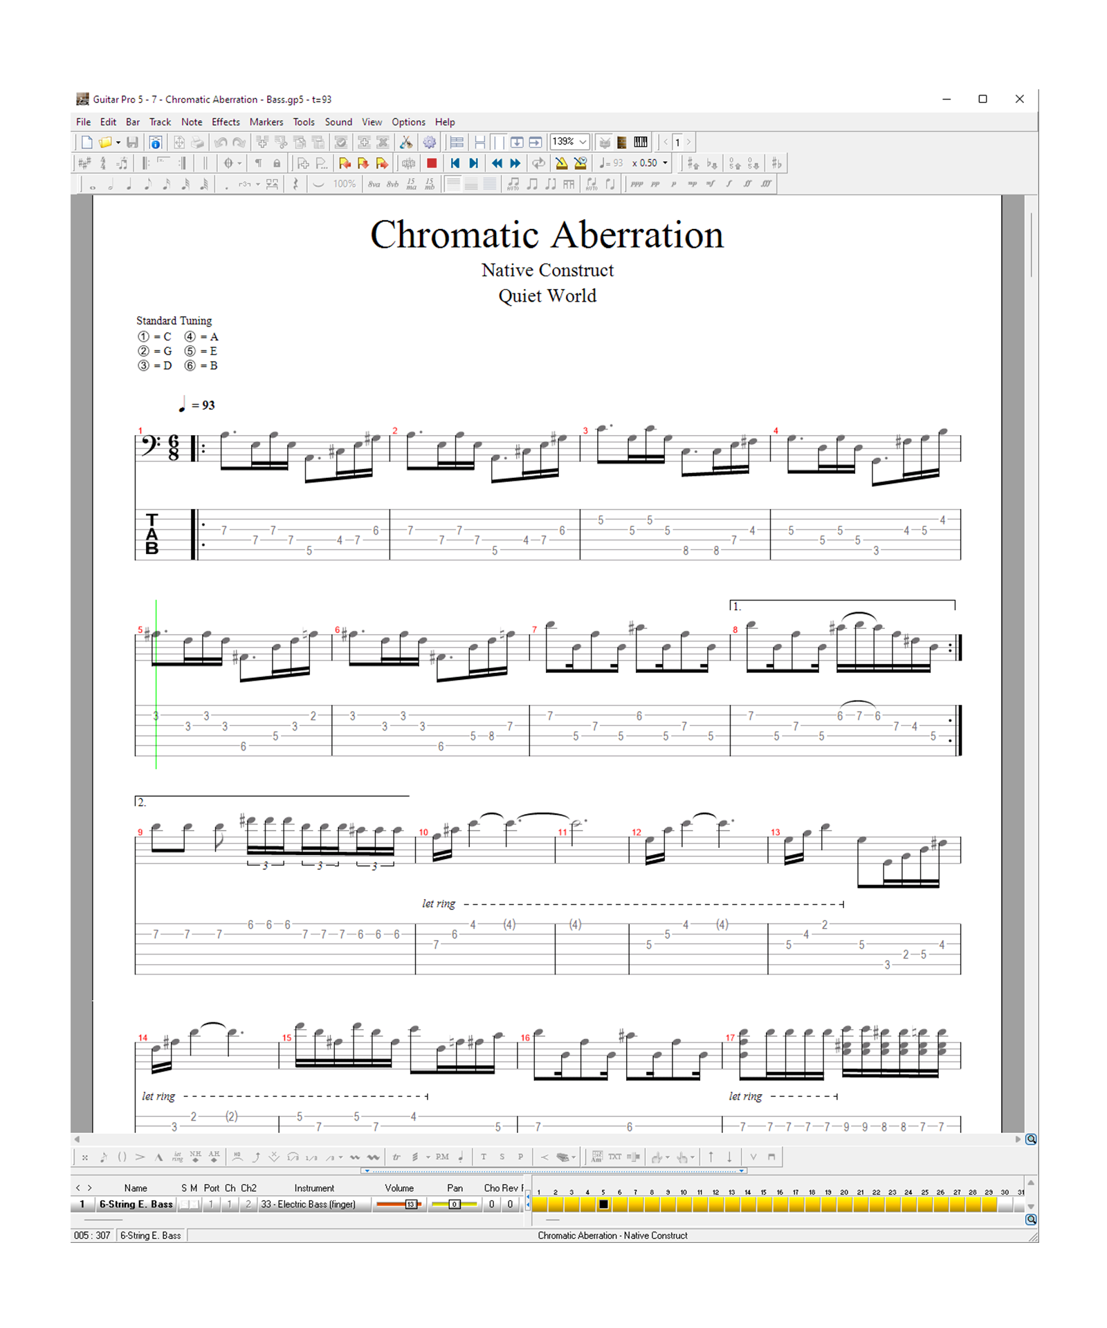Click the red Stop playback button
Viewport: 1107px width, 1328px height.
click(x=432, y=163)
